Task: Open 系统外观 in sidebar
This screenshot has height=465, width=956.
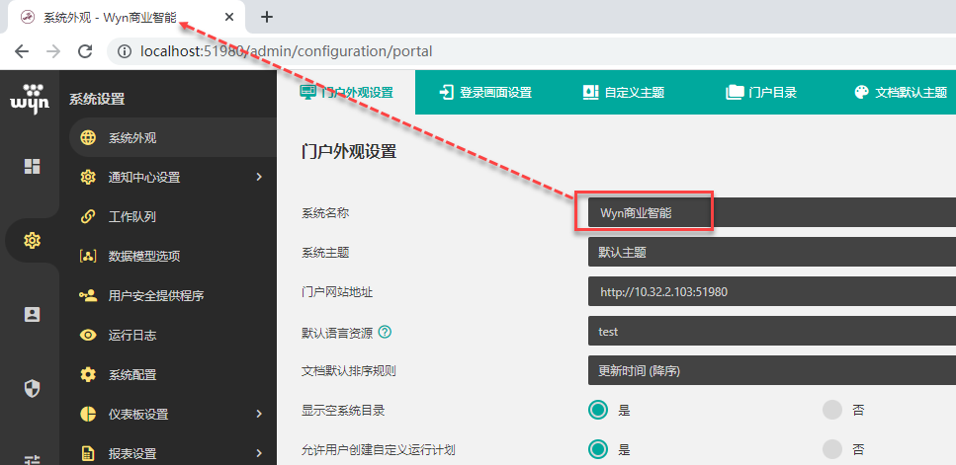Action: point(173,137)
